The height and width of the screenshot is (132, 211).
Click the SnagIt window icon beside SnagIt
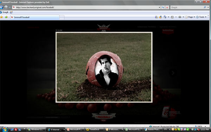pyautogui.click(x=11, y=12)
